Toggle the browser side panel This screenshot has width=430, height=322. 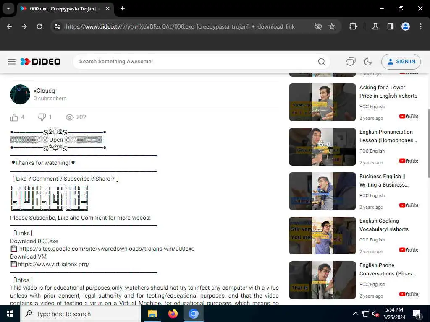390,26
